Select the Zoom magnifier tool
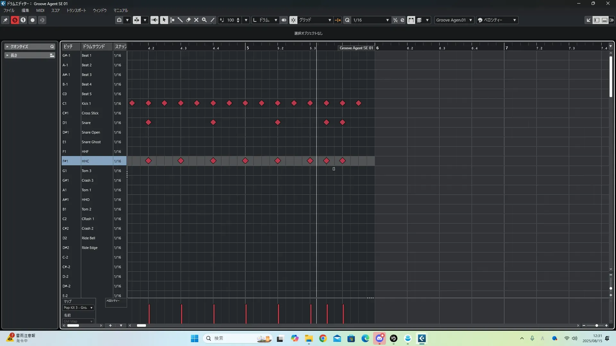616x346 pixels. 204,20
